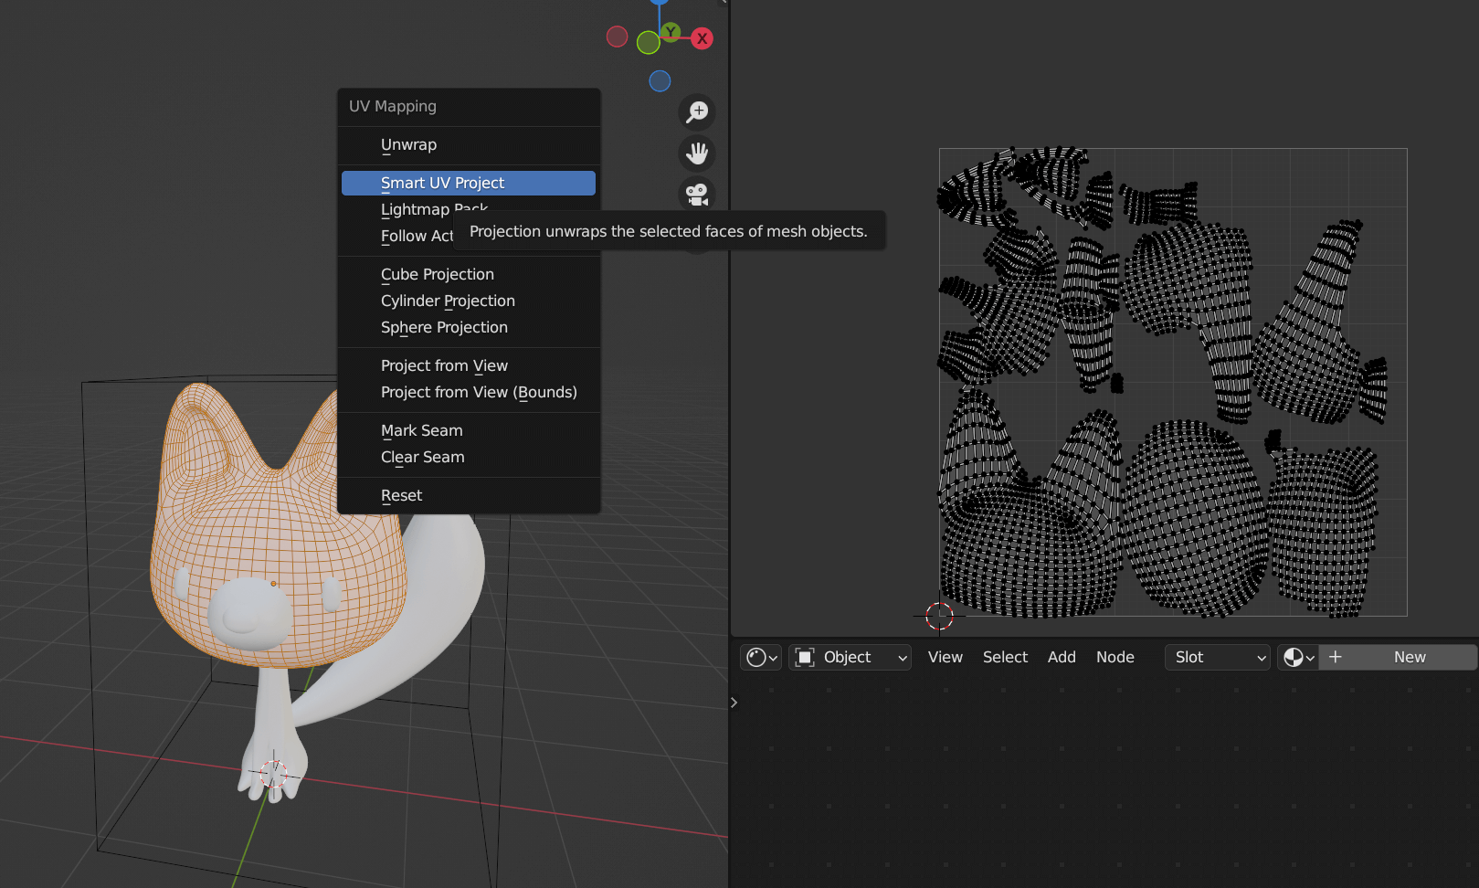Open the View menu in node editor
Screen dimensions: 1479x888
tap(946, 657)
